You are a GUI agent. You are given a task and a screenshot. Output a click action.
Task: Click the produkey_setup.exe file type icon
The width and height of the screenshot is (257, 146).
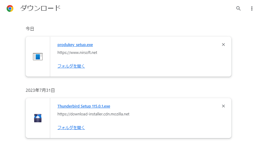click(x=38, y=57)
